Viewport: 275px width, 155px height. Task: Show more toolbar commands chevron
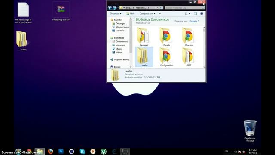[x=160, y=13]
